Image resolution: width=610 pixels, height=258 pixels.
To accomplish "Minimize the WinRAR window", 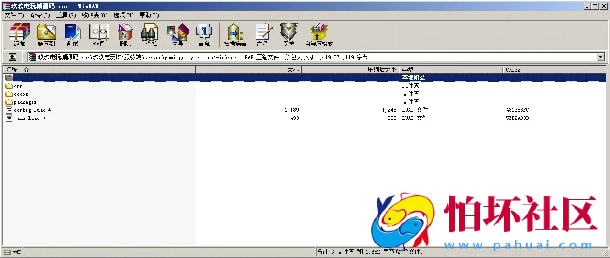I will click(587, 6).
